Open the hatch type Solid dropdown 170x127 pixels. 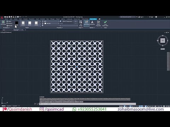pos(50,21)
